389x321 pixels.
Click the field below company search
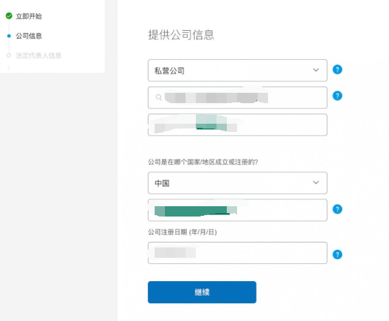pos(237,125)
